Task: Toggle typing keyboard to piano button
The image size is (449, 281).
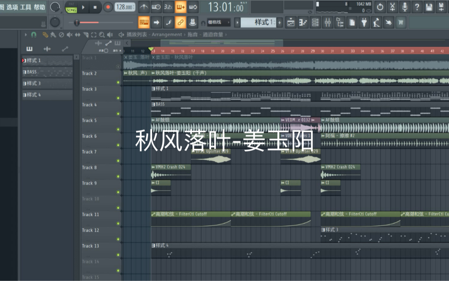Action: pos(144,22)
